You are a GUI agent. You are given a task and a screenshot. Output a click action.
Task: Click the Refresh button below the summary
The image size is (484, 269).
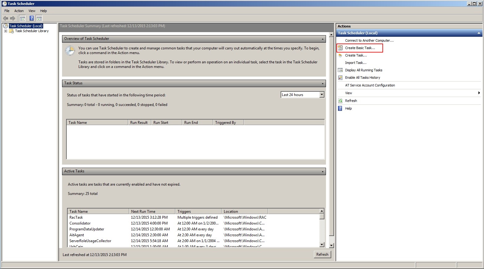click(x=322, y=254)
